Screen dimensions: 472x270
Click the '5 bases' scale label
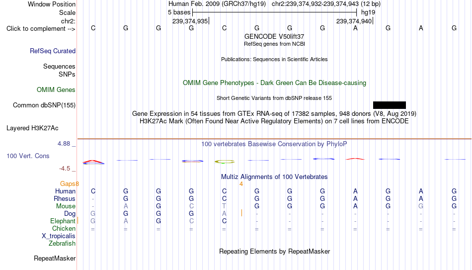coord(179,12)
